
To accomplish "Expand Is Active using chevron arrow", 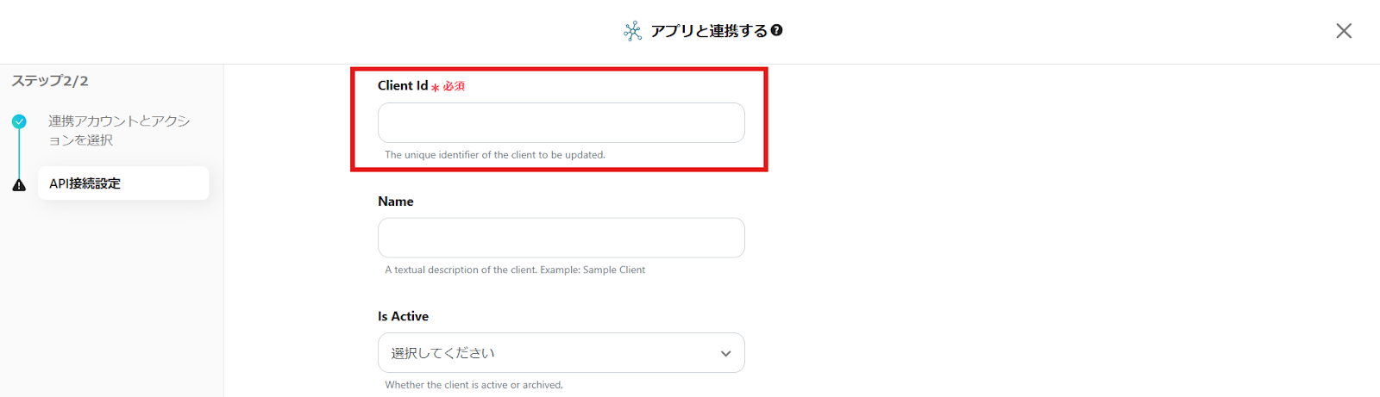I will point(725,353).
